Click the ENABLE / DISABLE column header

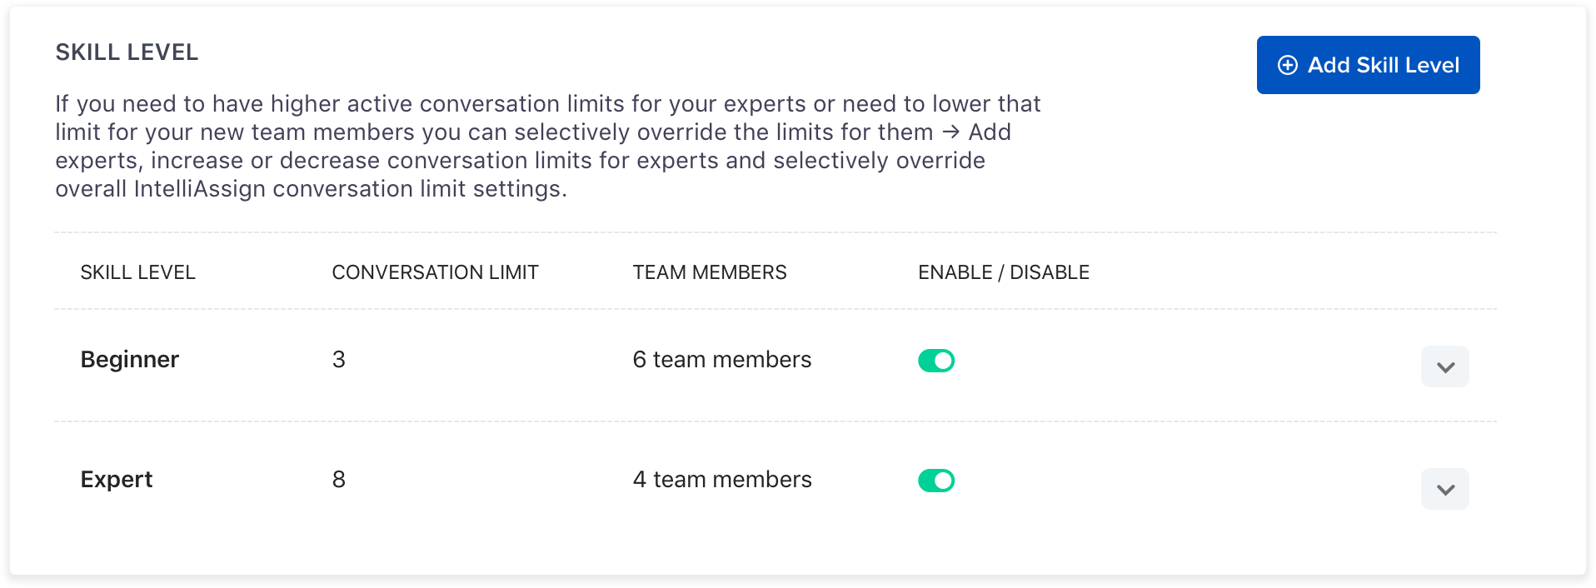[x=1004, y=272]
